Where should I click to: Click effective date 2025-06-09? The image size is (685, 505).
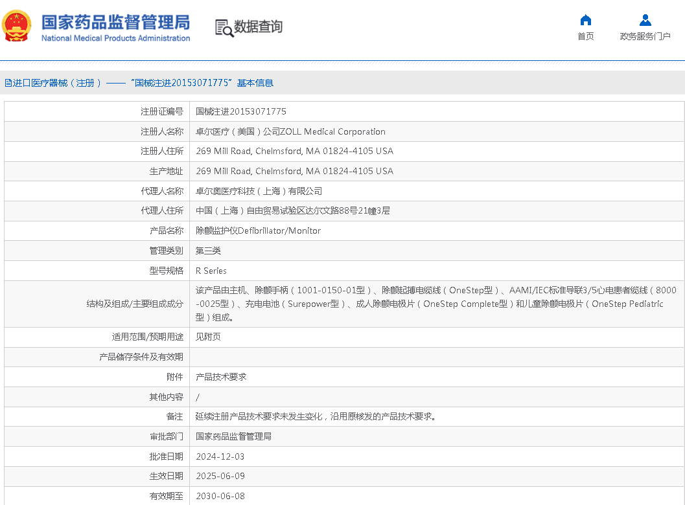220,477
